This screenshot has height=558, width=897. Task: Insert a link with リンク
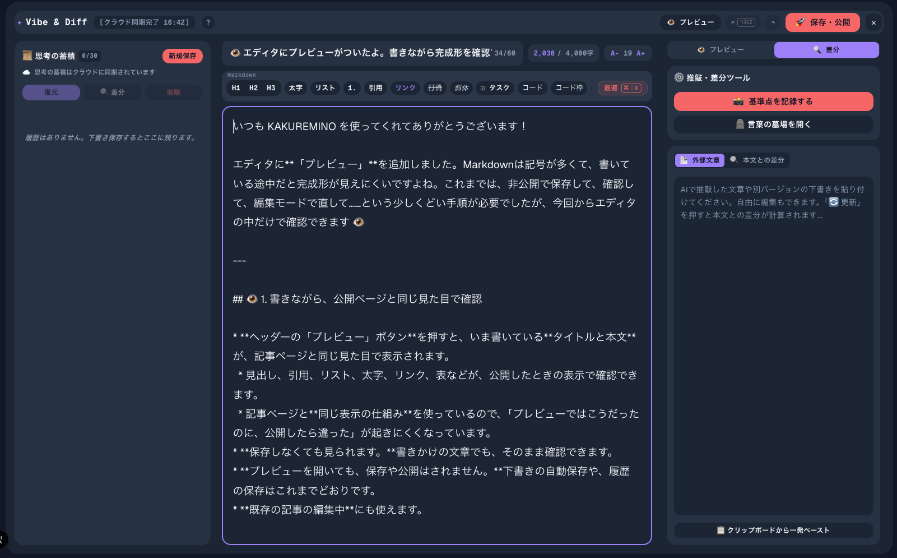point(405,88)
